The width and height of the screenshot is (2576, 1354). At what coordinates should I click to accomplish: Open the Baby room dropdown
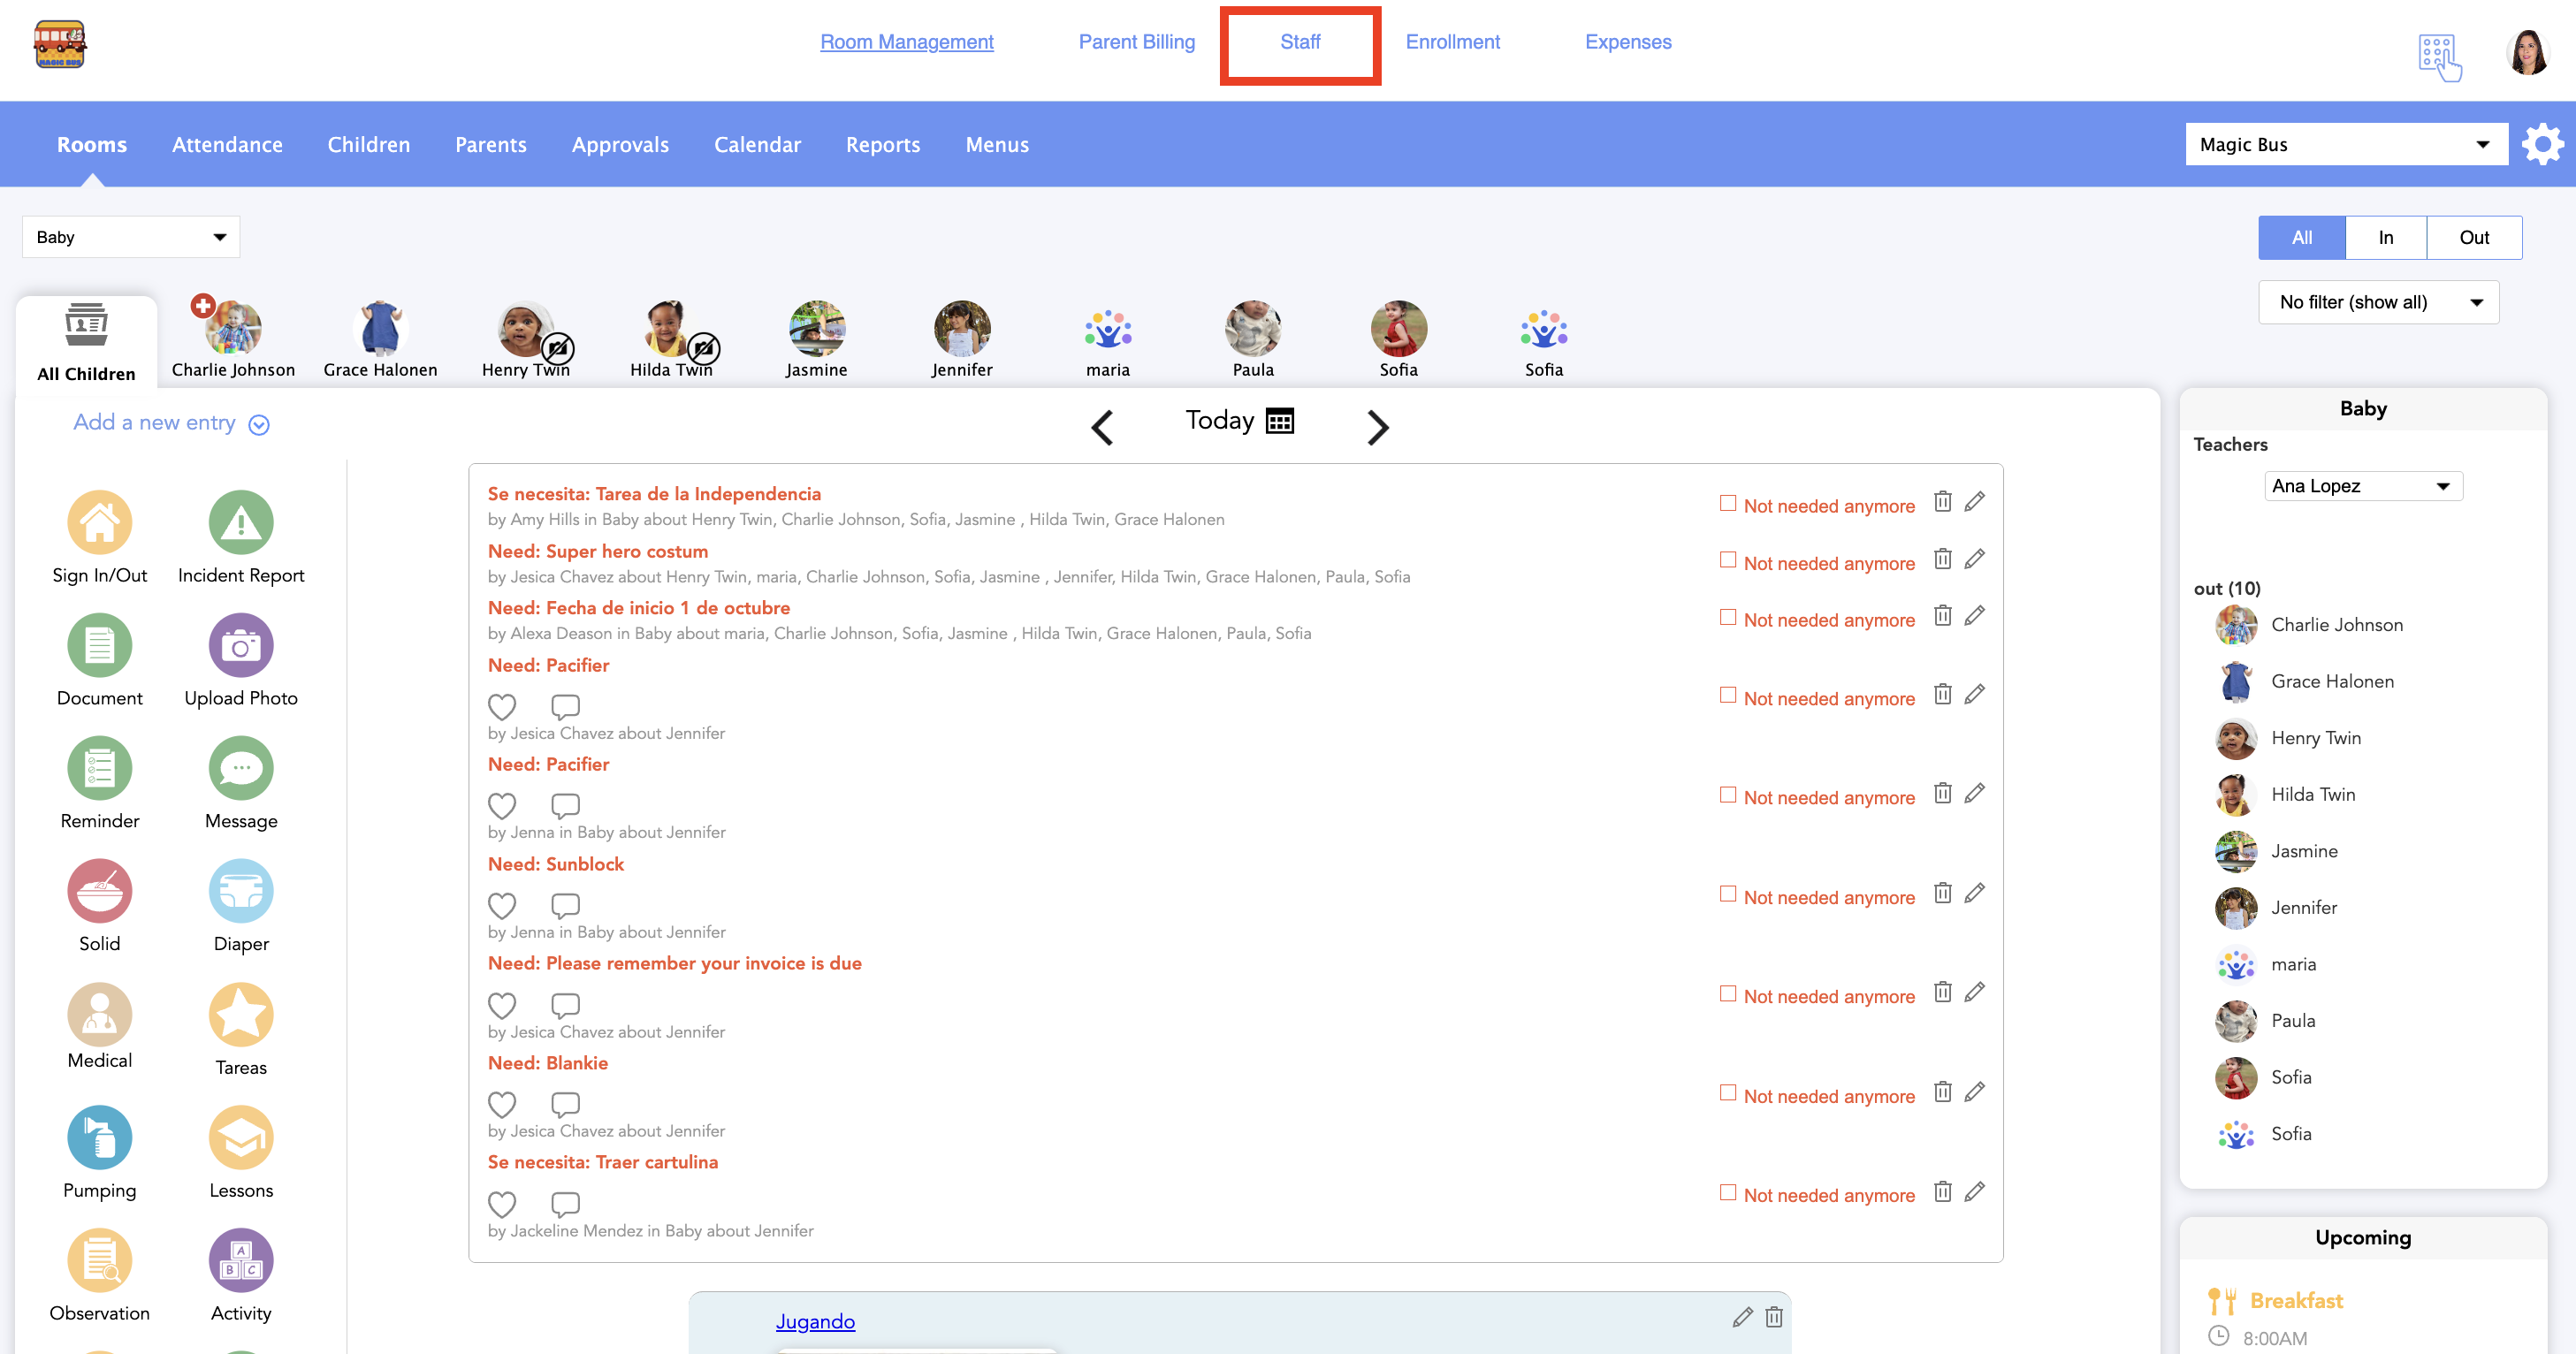131,237
